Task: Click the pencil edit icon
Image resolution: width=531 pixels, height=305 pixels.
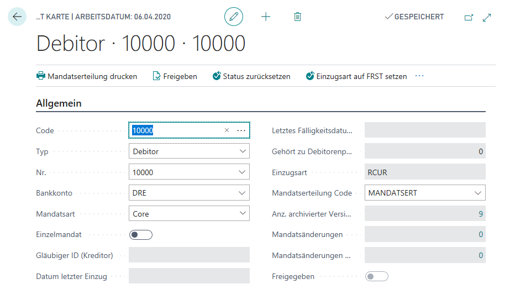Action: [234, 17]
